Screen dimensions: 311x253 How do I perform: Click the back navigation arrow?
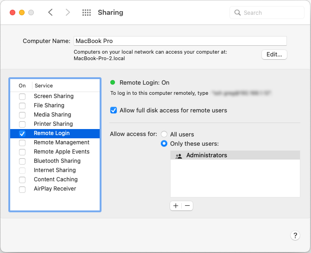coord(51,12)
